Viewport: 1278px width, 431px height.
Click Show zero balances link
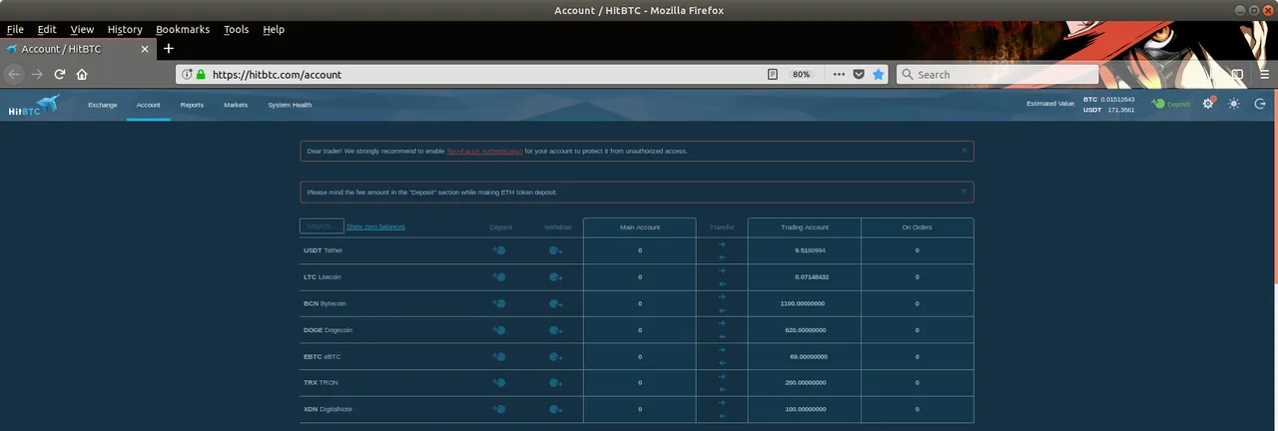click(375, 227)
